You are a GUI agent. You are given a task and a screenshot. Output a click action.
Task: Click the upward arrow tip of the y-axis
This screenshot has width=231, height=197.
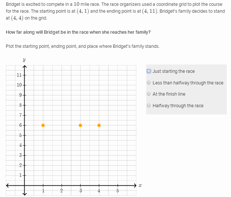(25, 67)
